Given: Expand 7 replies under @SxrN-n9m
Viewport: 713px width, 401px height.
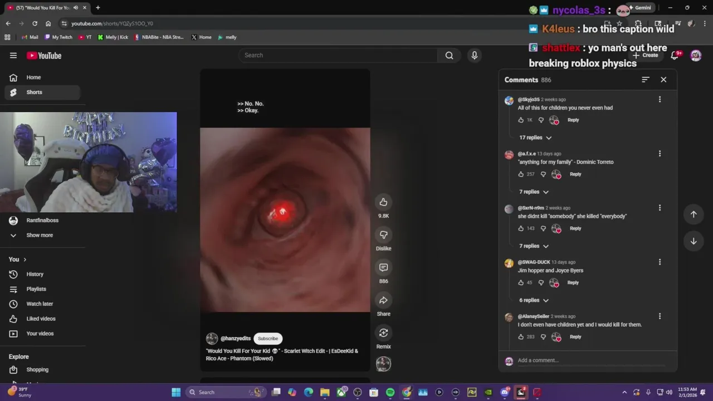Looking at the screenshot, I should tap(534, 246).
